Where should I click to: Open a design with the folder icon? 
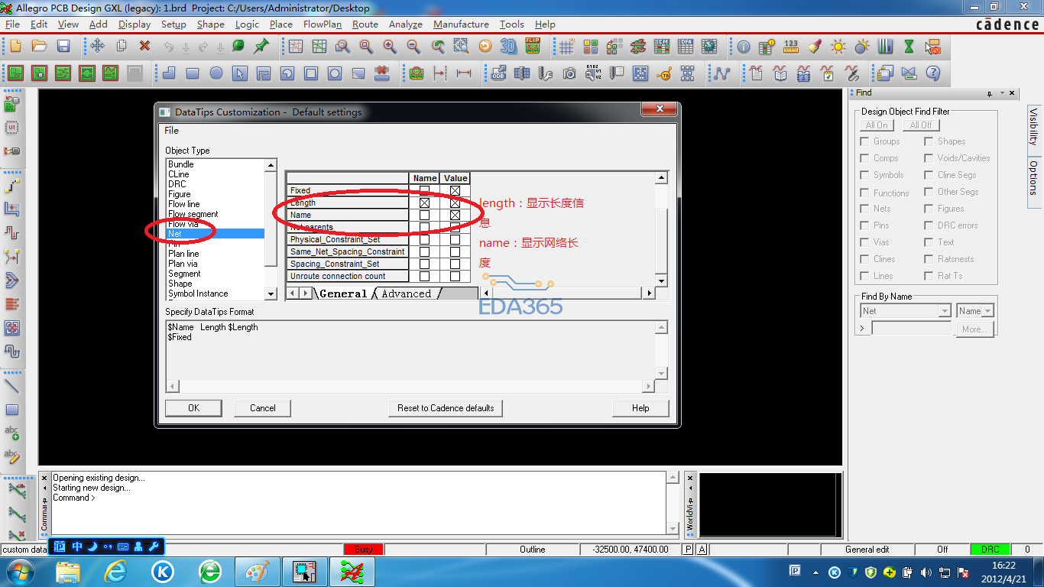(40, 47)
